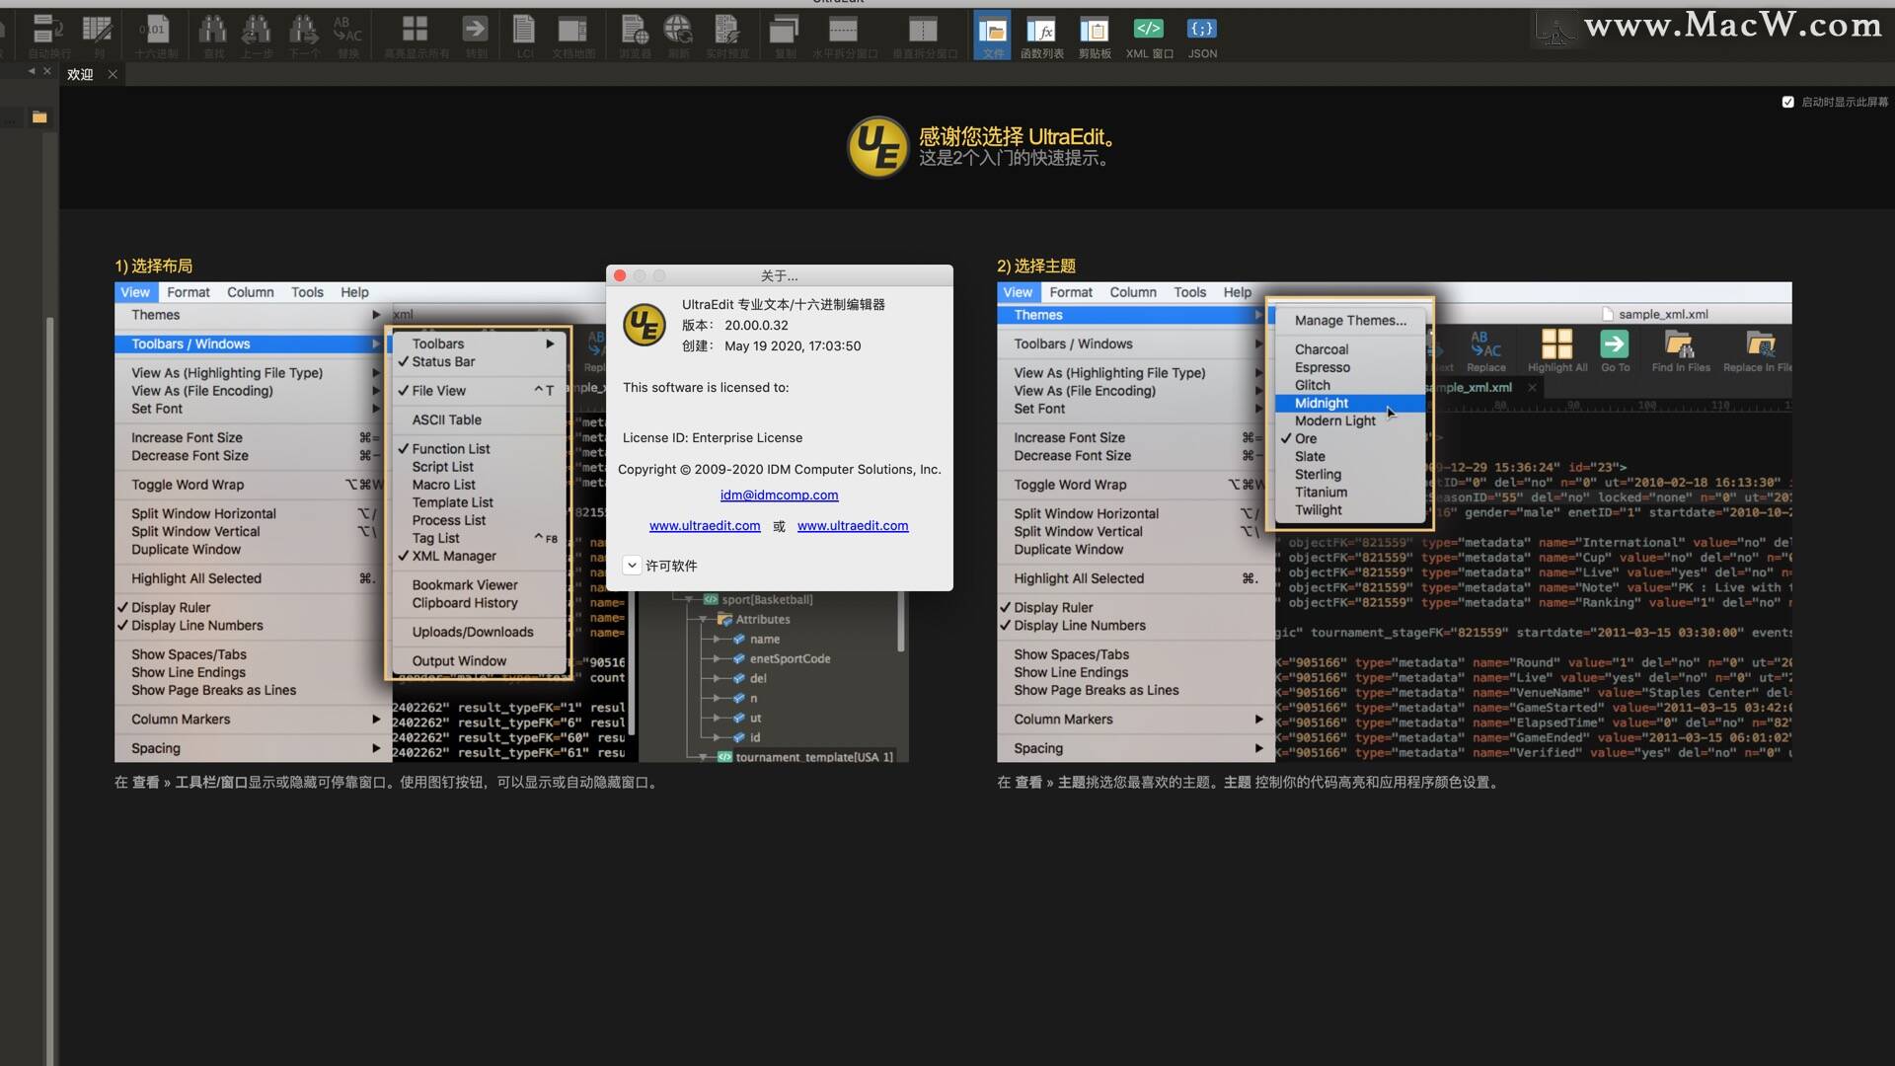The image size is (1895, 1066).
Task: Click the refresh (刷新) globe icon
Action: point(678,37)
